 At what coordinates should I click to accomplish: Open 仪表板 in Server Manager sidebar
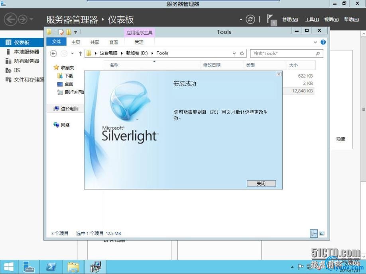pos(22,43)
